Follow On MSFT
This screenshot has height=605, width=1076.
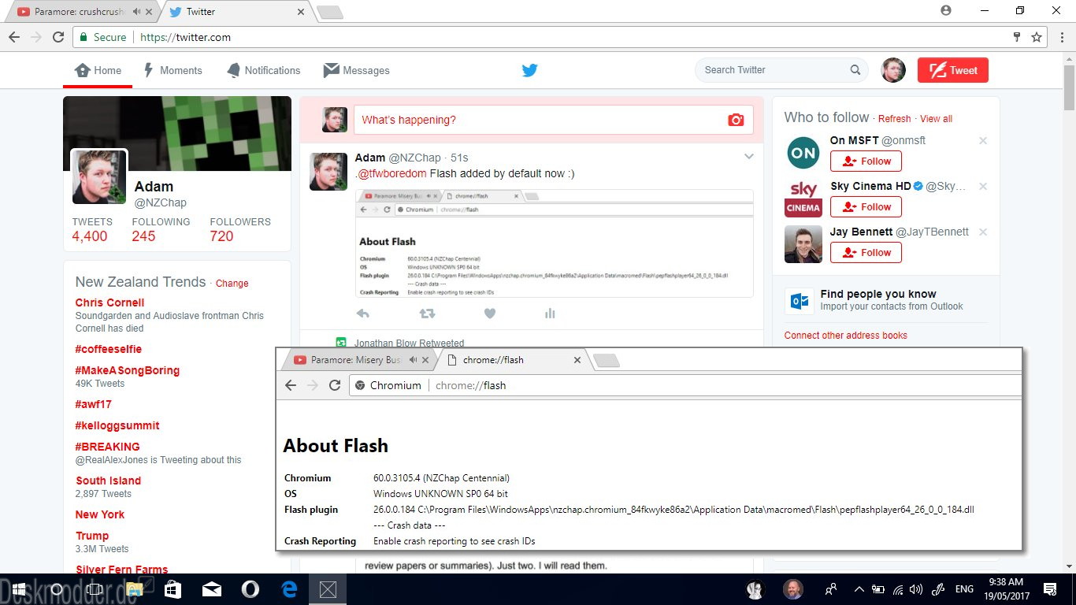(x=866, y=161)
